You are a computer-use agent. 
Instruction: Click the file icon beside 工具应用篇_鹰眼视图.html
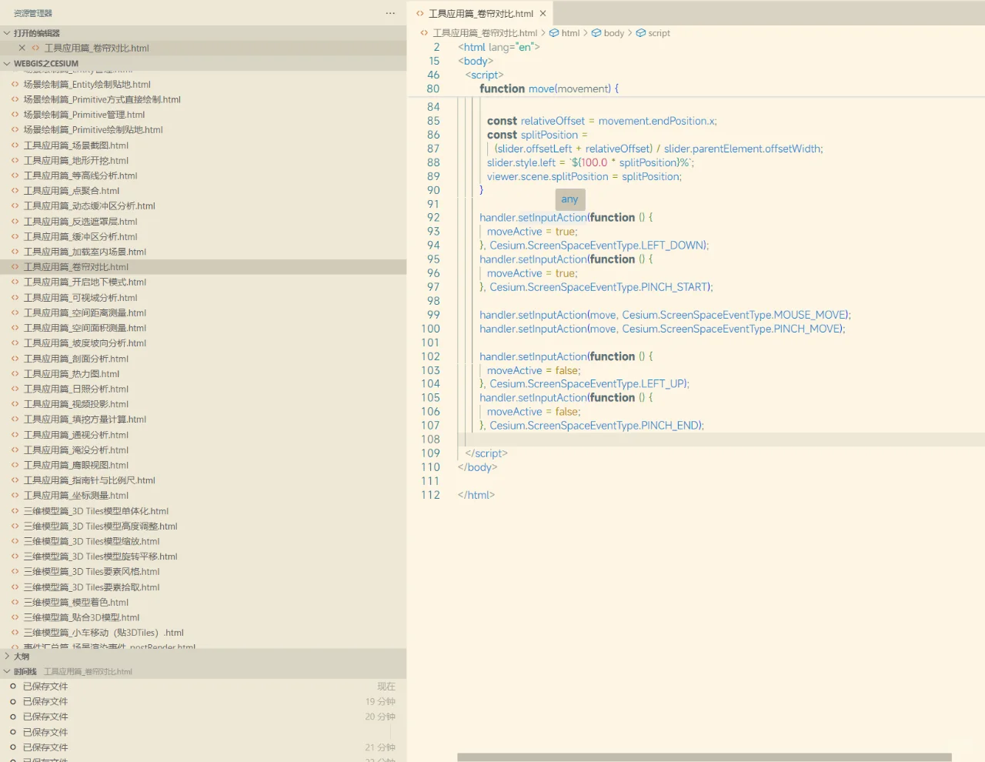coord(15,465)
